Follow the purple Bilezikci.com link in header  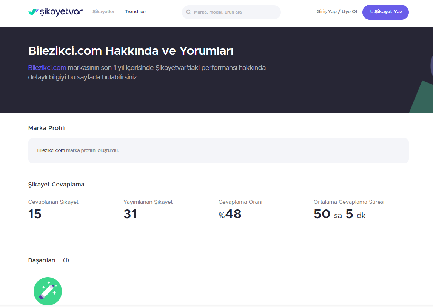tap(47, 68)
